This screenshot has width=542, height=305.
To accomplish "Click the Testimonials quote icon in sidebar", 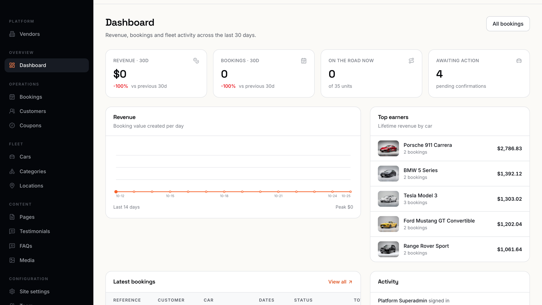I will [12, 231].
